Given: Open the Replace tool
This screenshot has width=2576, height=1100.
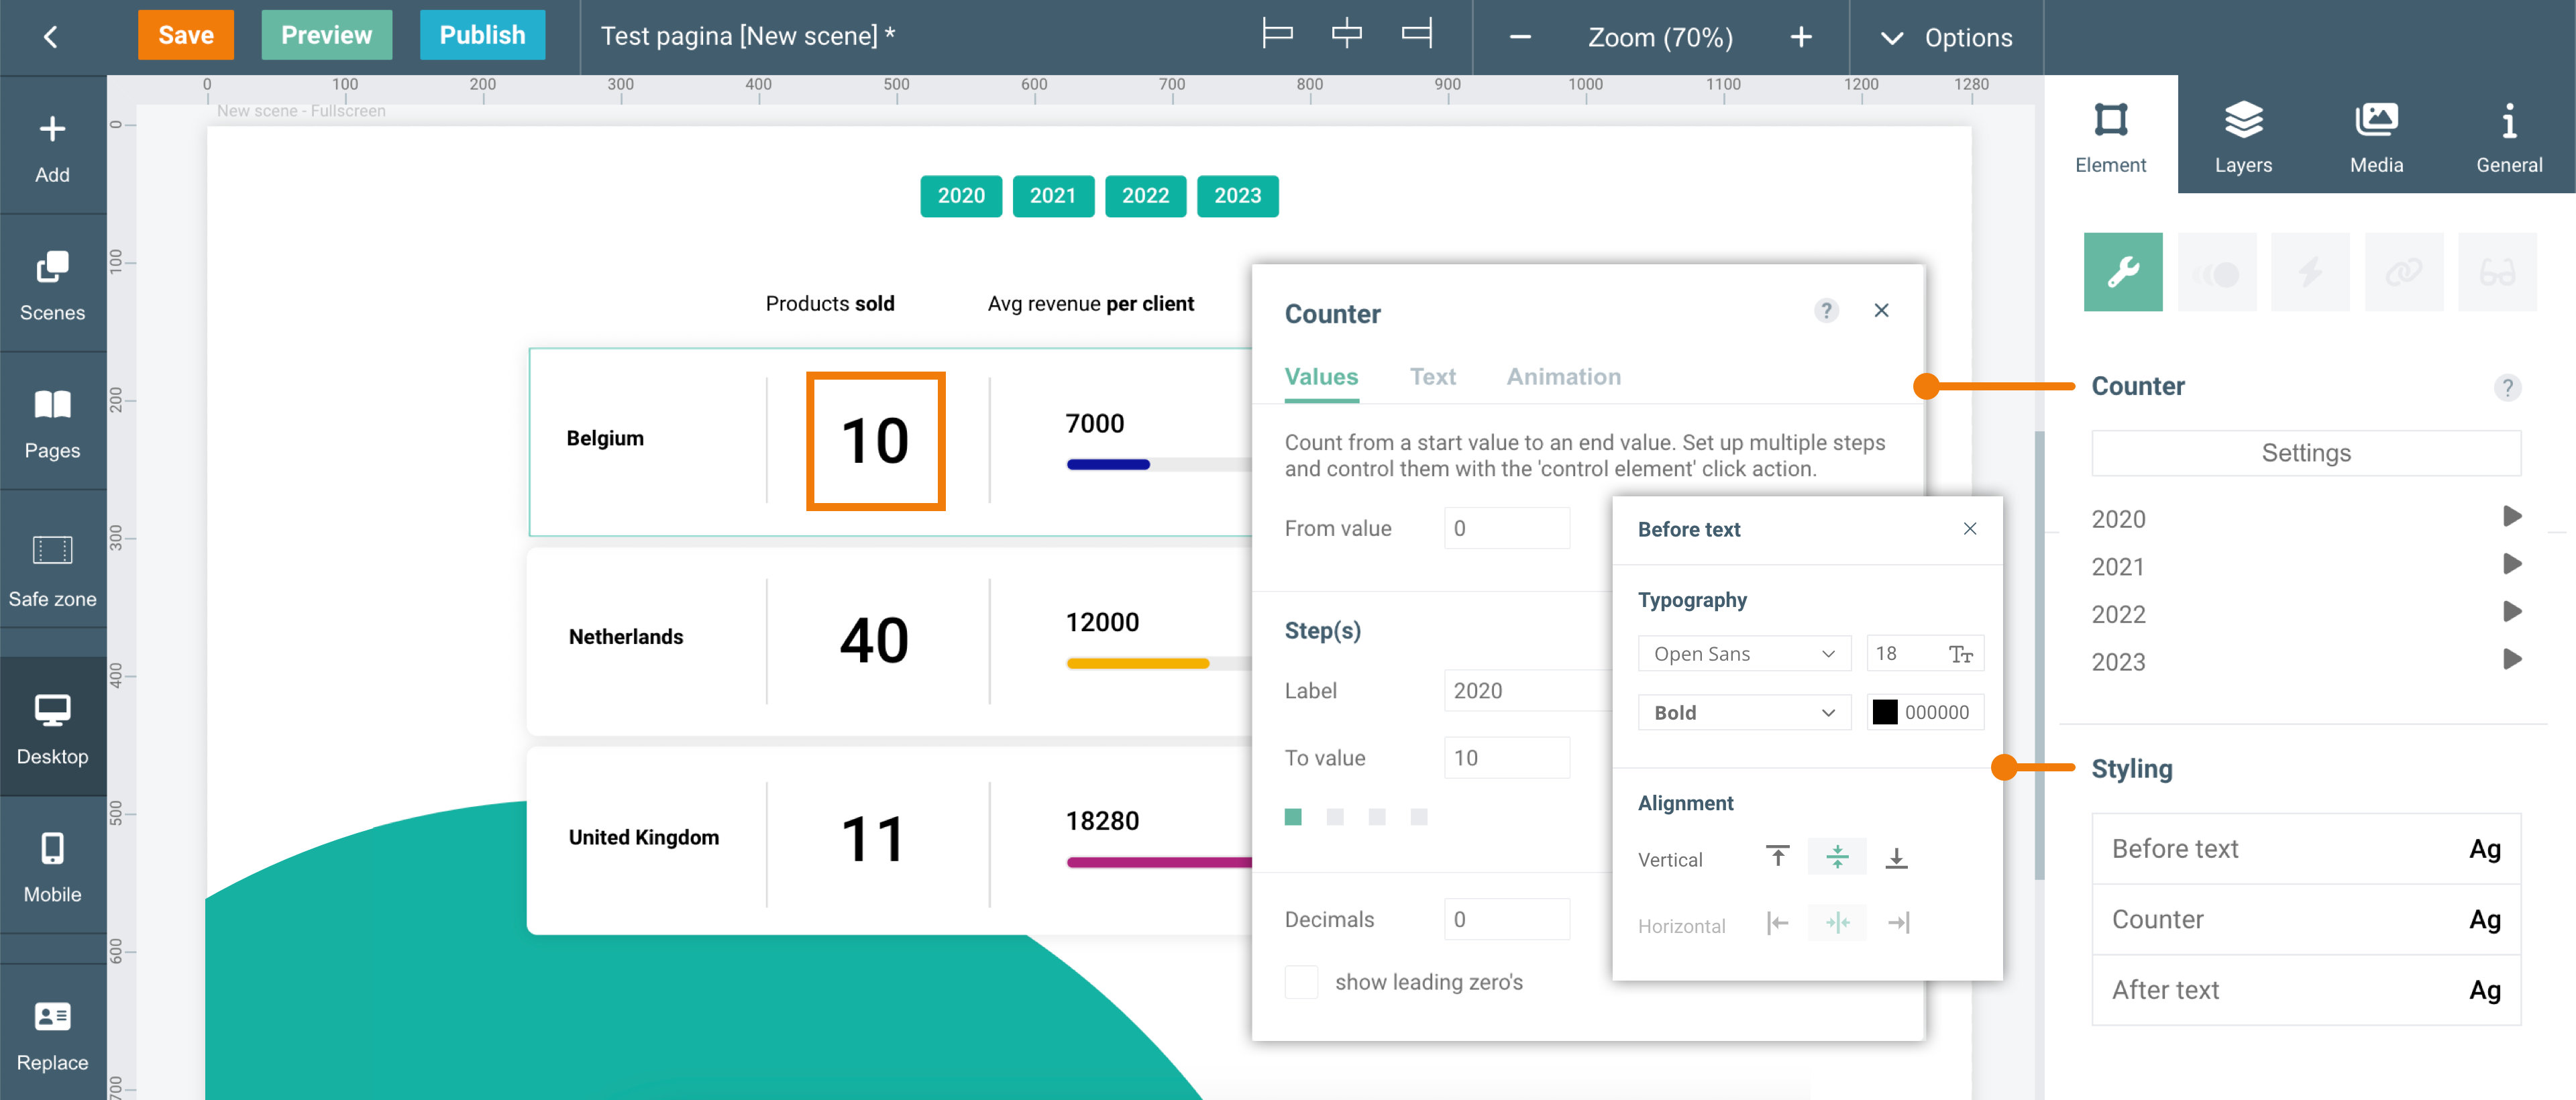Looking at the screenshot, I should tap(52, 1034).
